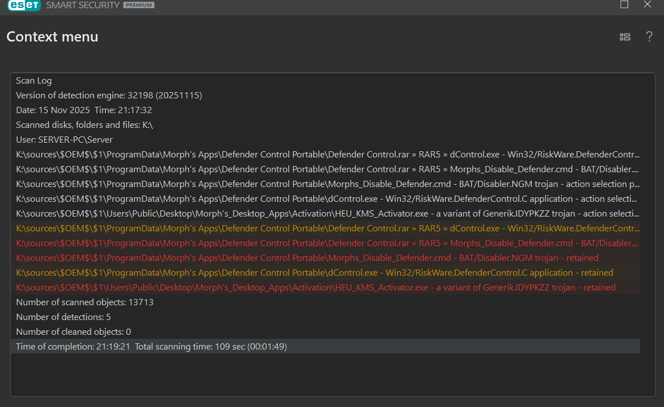Open the help question mark icon
The image size is (664, 407).
[649, 37]
